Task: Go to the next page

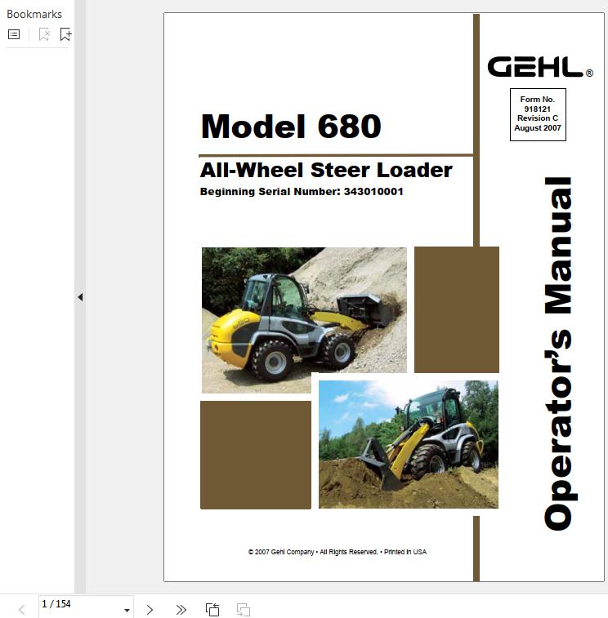Action: (150, 609)
